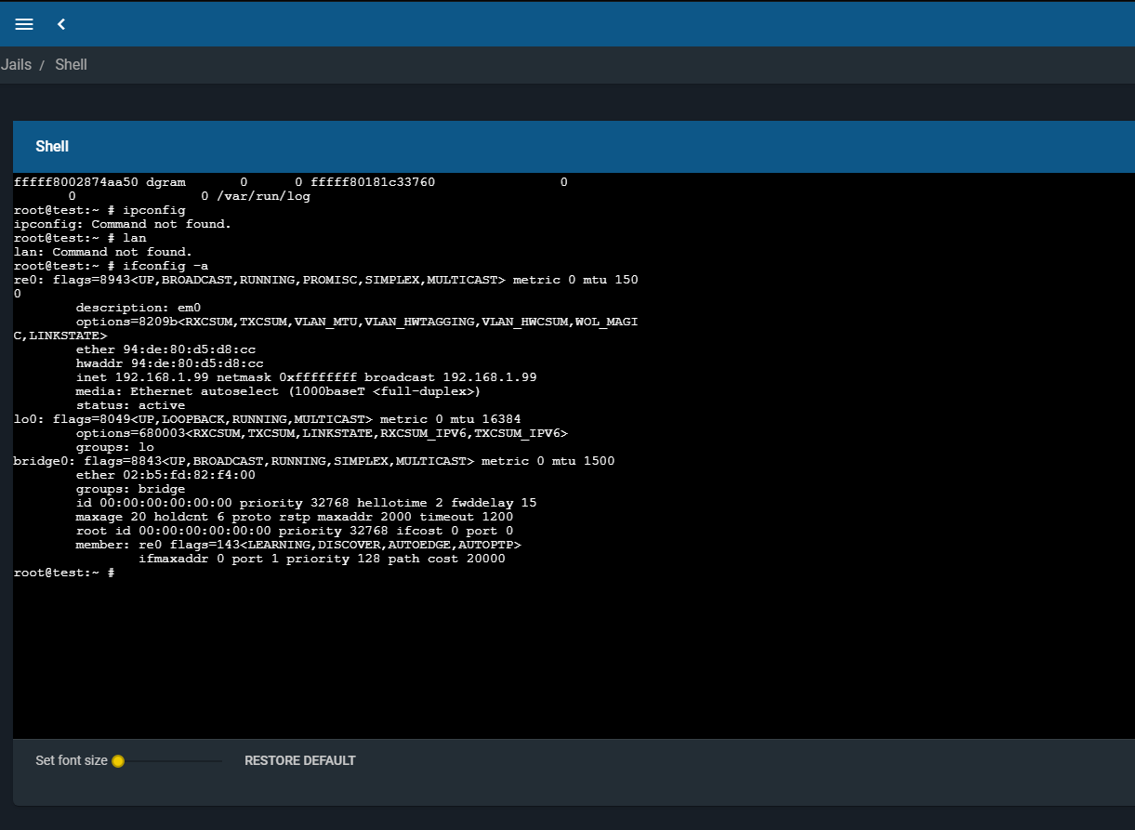
Task: Click the bridge0 interface flags line
Action: 313,461
